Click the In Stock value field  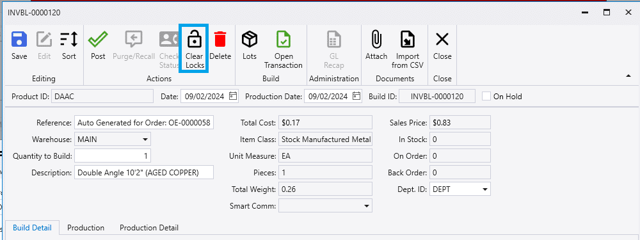pos(460,140)
